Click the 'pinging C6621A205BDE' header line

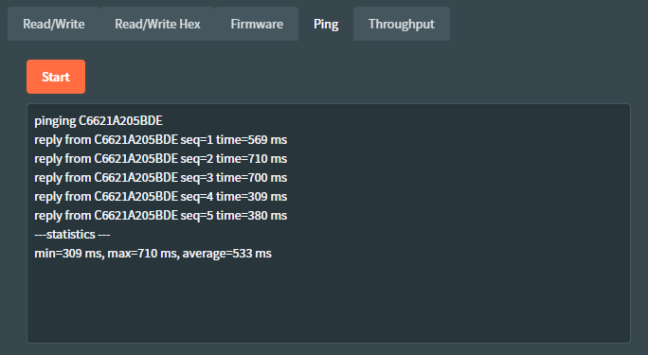coord(99,121)
